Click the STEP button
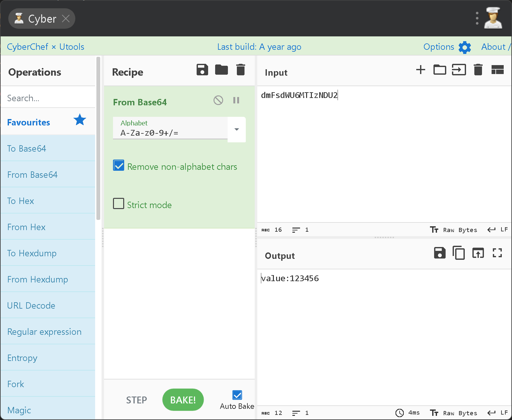This screenshot has height=420, width=512. [x=137, y=400]
